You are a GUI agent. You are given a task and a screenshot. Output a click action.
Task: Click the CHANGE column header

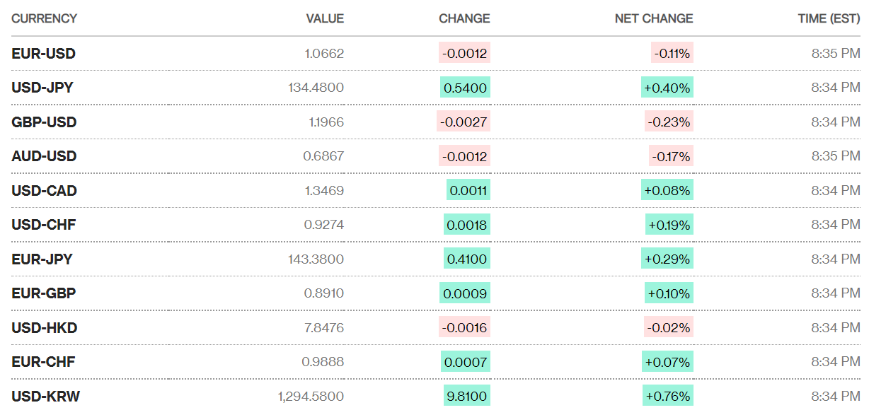(x=464, y=18)
